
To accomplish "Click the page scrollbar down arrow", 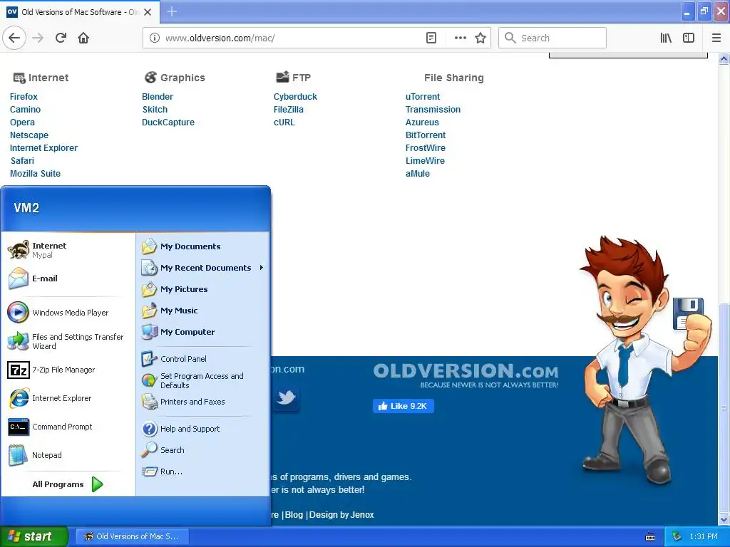I will (724, 519).
